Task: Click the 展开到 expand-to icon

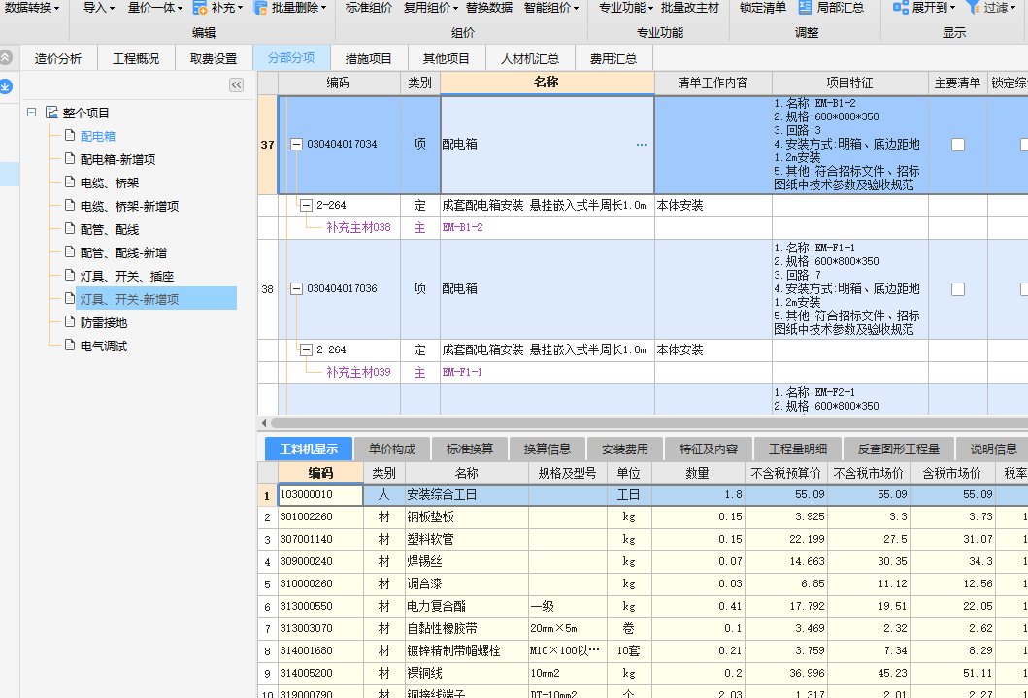Action: tap(900, 8)
